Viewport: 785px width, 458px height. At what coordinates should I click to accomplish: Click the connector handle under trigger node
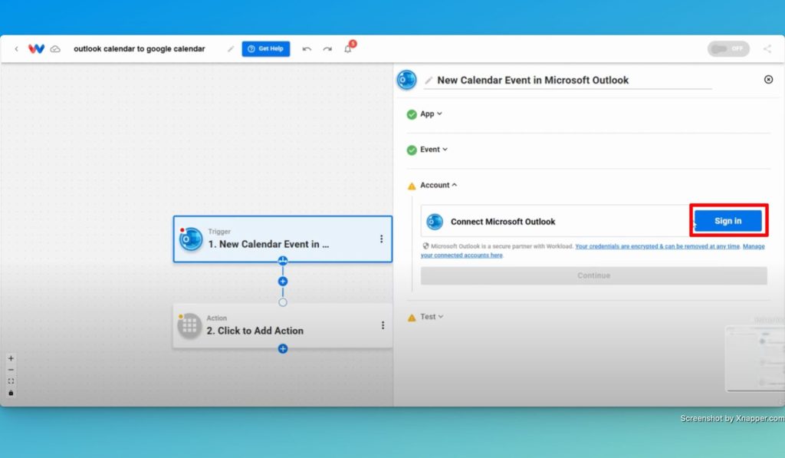283,261
